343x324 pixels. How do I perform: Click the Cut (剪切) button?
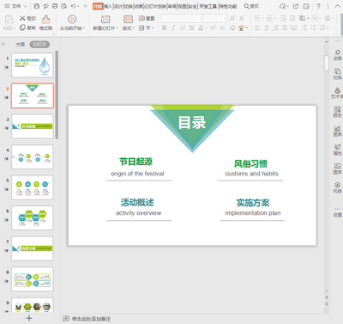[27, 18]
